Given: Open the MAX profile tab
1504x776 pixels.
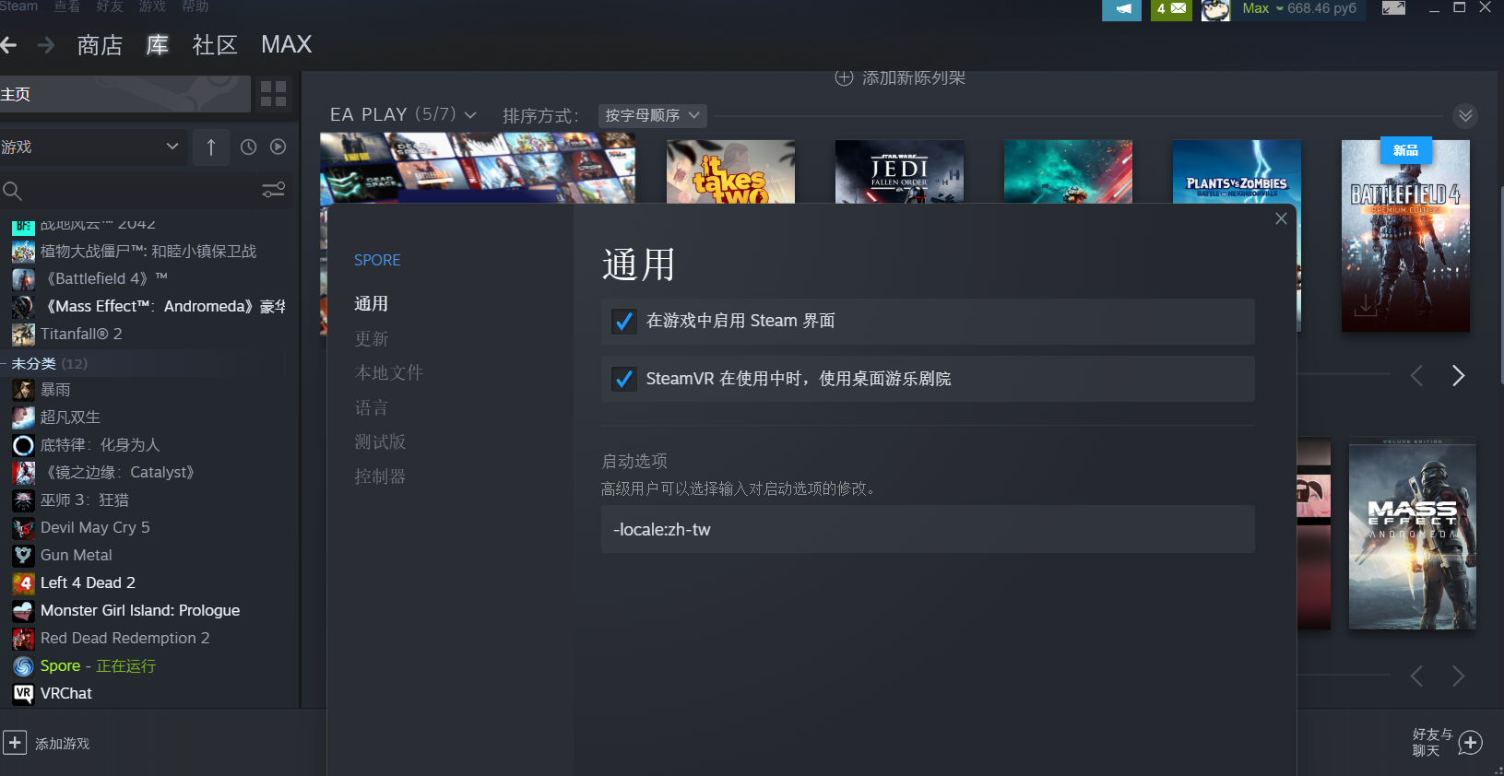Looking at the screenshot, I should pos(287,44).
